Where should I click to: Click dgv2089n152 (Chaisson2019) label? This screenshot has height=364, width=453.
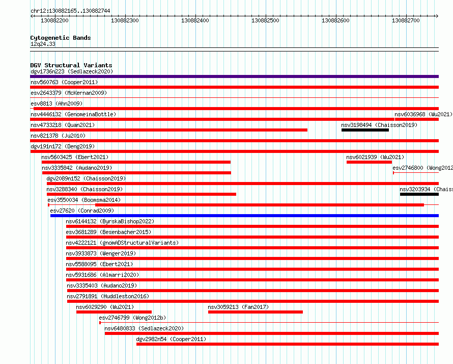pyautogui.click(x=86, y=178)
